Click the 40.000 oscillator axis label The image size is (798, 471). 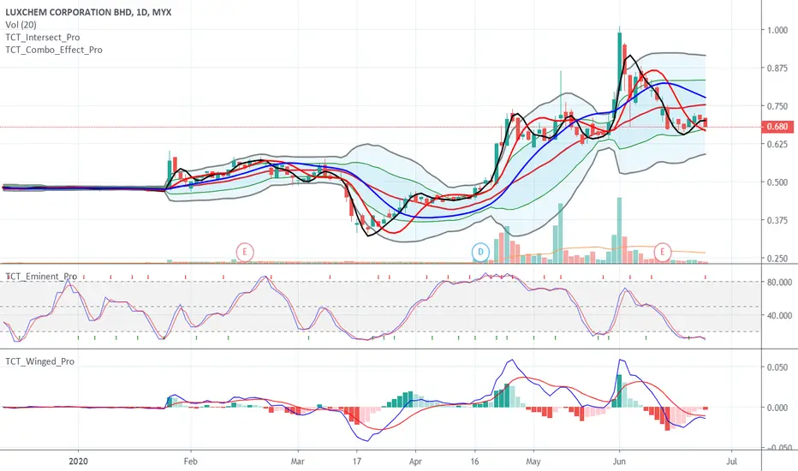(779, 315)
